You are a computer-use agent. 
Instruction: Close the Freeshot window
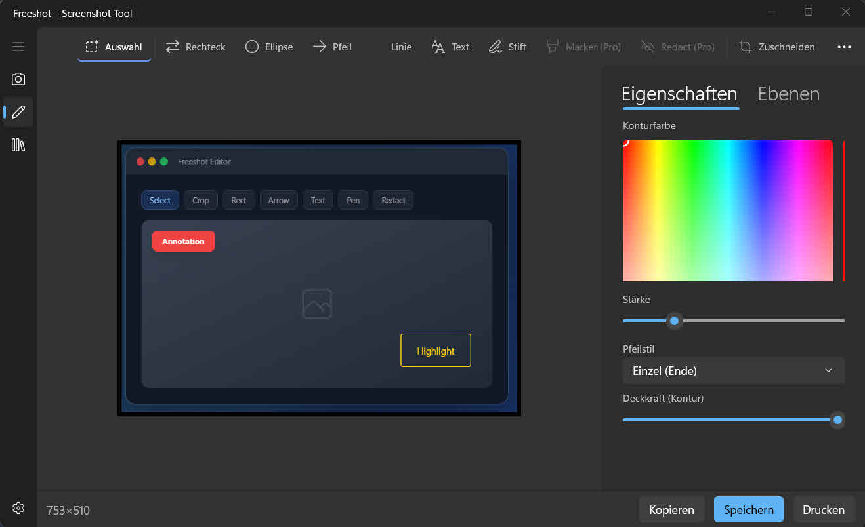(846, 12)
